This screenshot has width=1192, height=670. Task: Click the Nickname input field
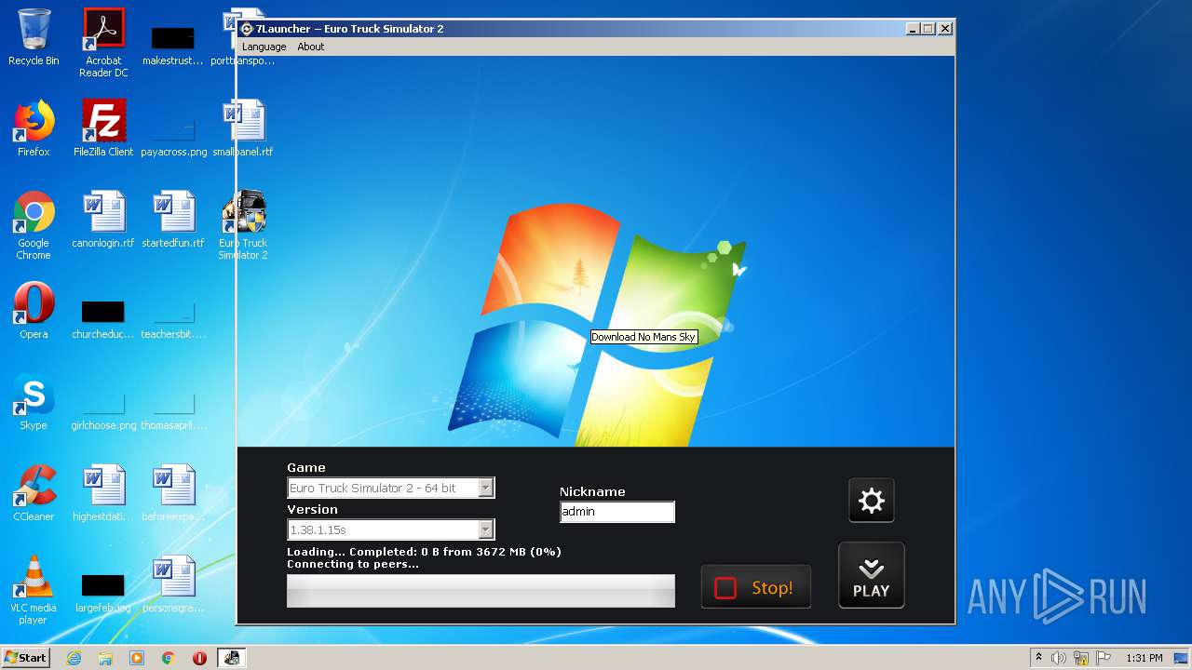coord(617,512)
